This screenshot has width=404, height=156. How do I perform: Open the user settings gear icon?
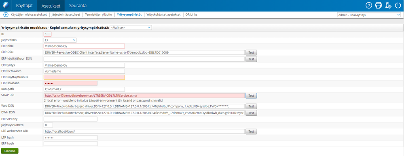[x=388, y=5]
